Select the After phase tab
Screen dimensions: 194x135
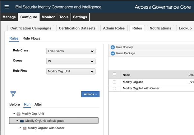click(x=38, y=104)
